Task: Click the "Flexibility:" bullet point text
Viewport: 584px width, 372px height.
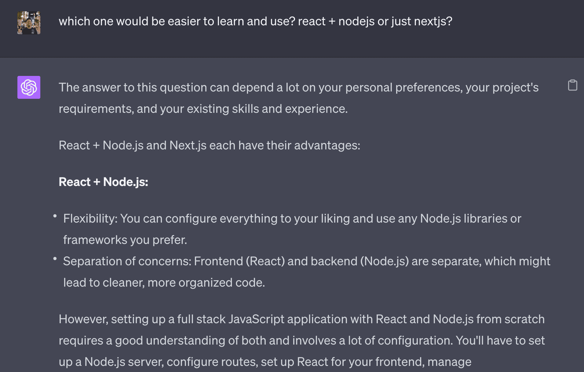Action: click(x=90, y=219)
